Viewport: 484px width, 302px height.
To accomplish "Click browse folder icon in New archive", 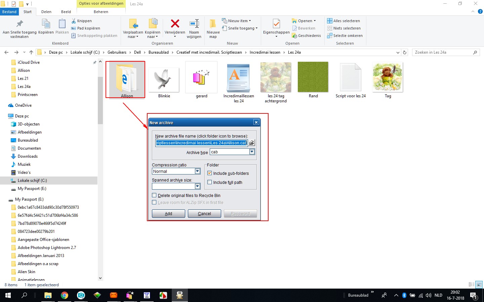I will [251, 143].
